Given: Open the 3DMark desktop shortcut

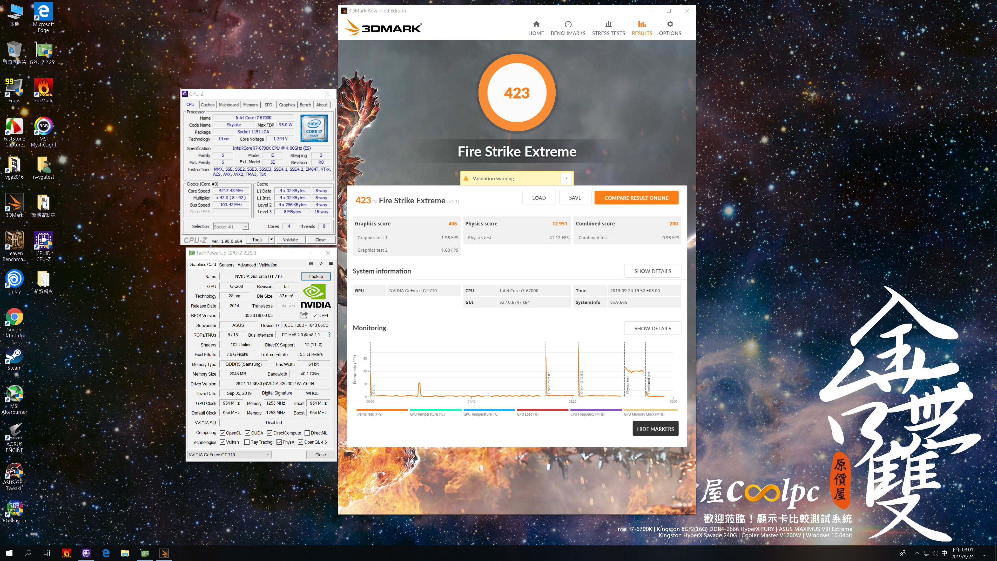Looking at the screenshot, I should [x=14, y=205].
